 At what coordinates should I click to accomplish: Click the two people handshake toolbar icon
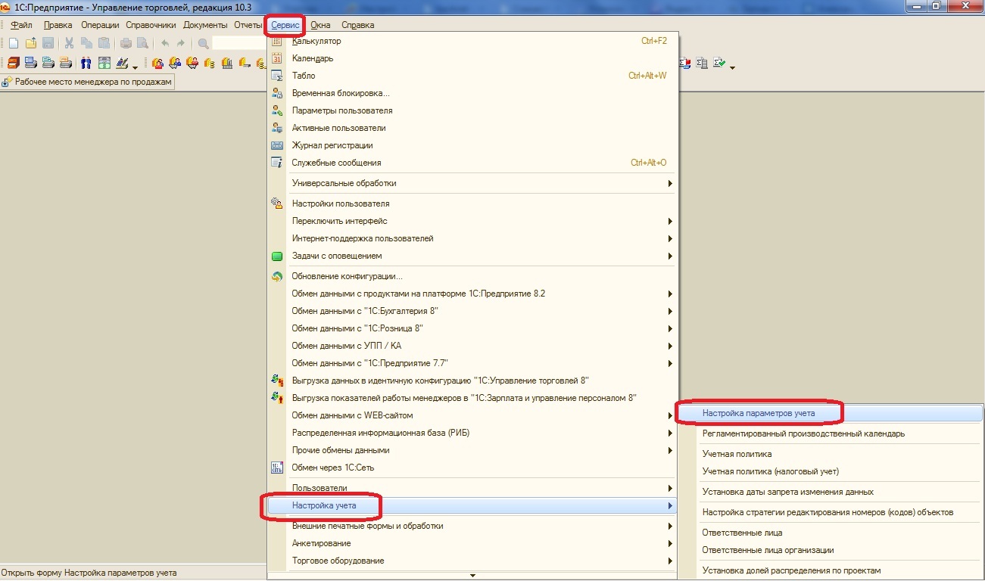pos(86,63)
